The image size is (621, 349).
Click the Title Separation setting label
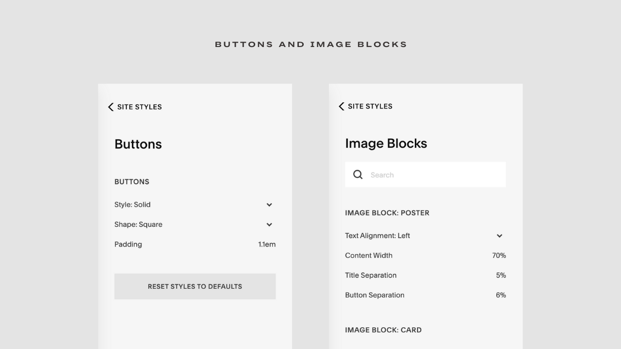[x=371, y=275]
